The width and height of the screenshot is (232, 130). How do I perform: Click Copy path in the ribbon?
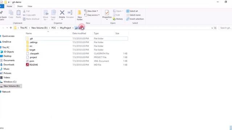pyautogui.click(x=29, y=15)
